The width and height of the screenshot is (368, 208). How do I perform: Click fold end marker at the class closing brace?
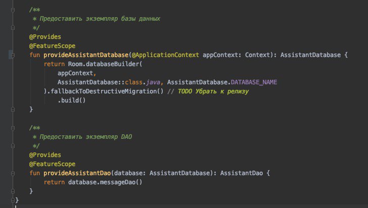[x=13, y=200]
